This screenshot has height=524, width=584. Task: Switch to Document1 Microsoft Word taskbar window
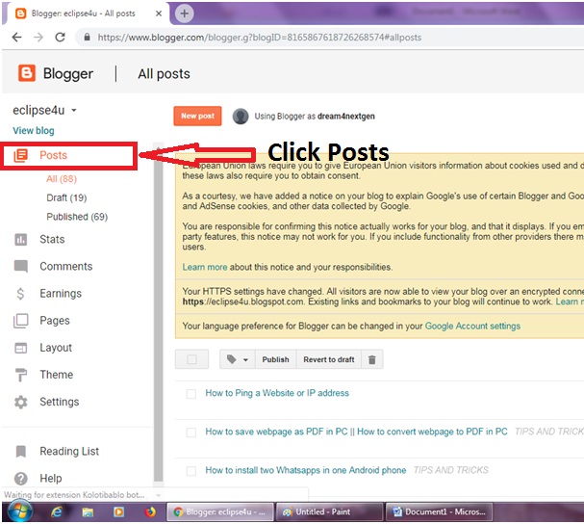(x=439, y=512)
